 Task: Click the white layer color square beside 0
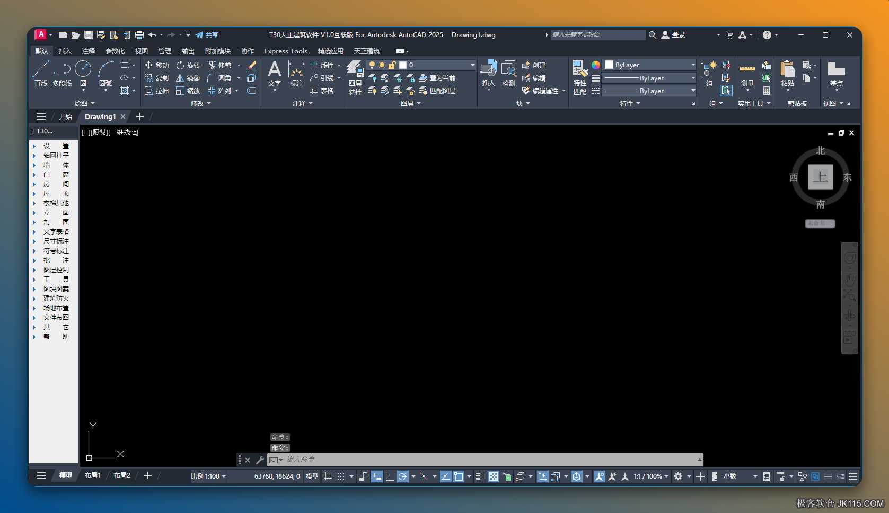coord(403,65)
